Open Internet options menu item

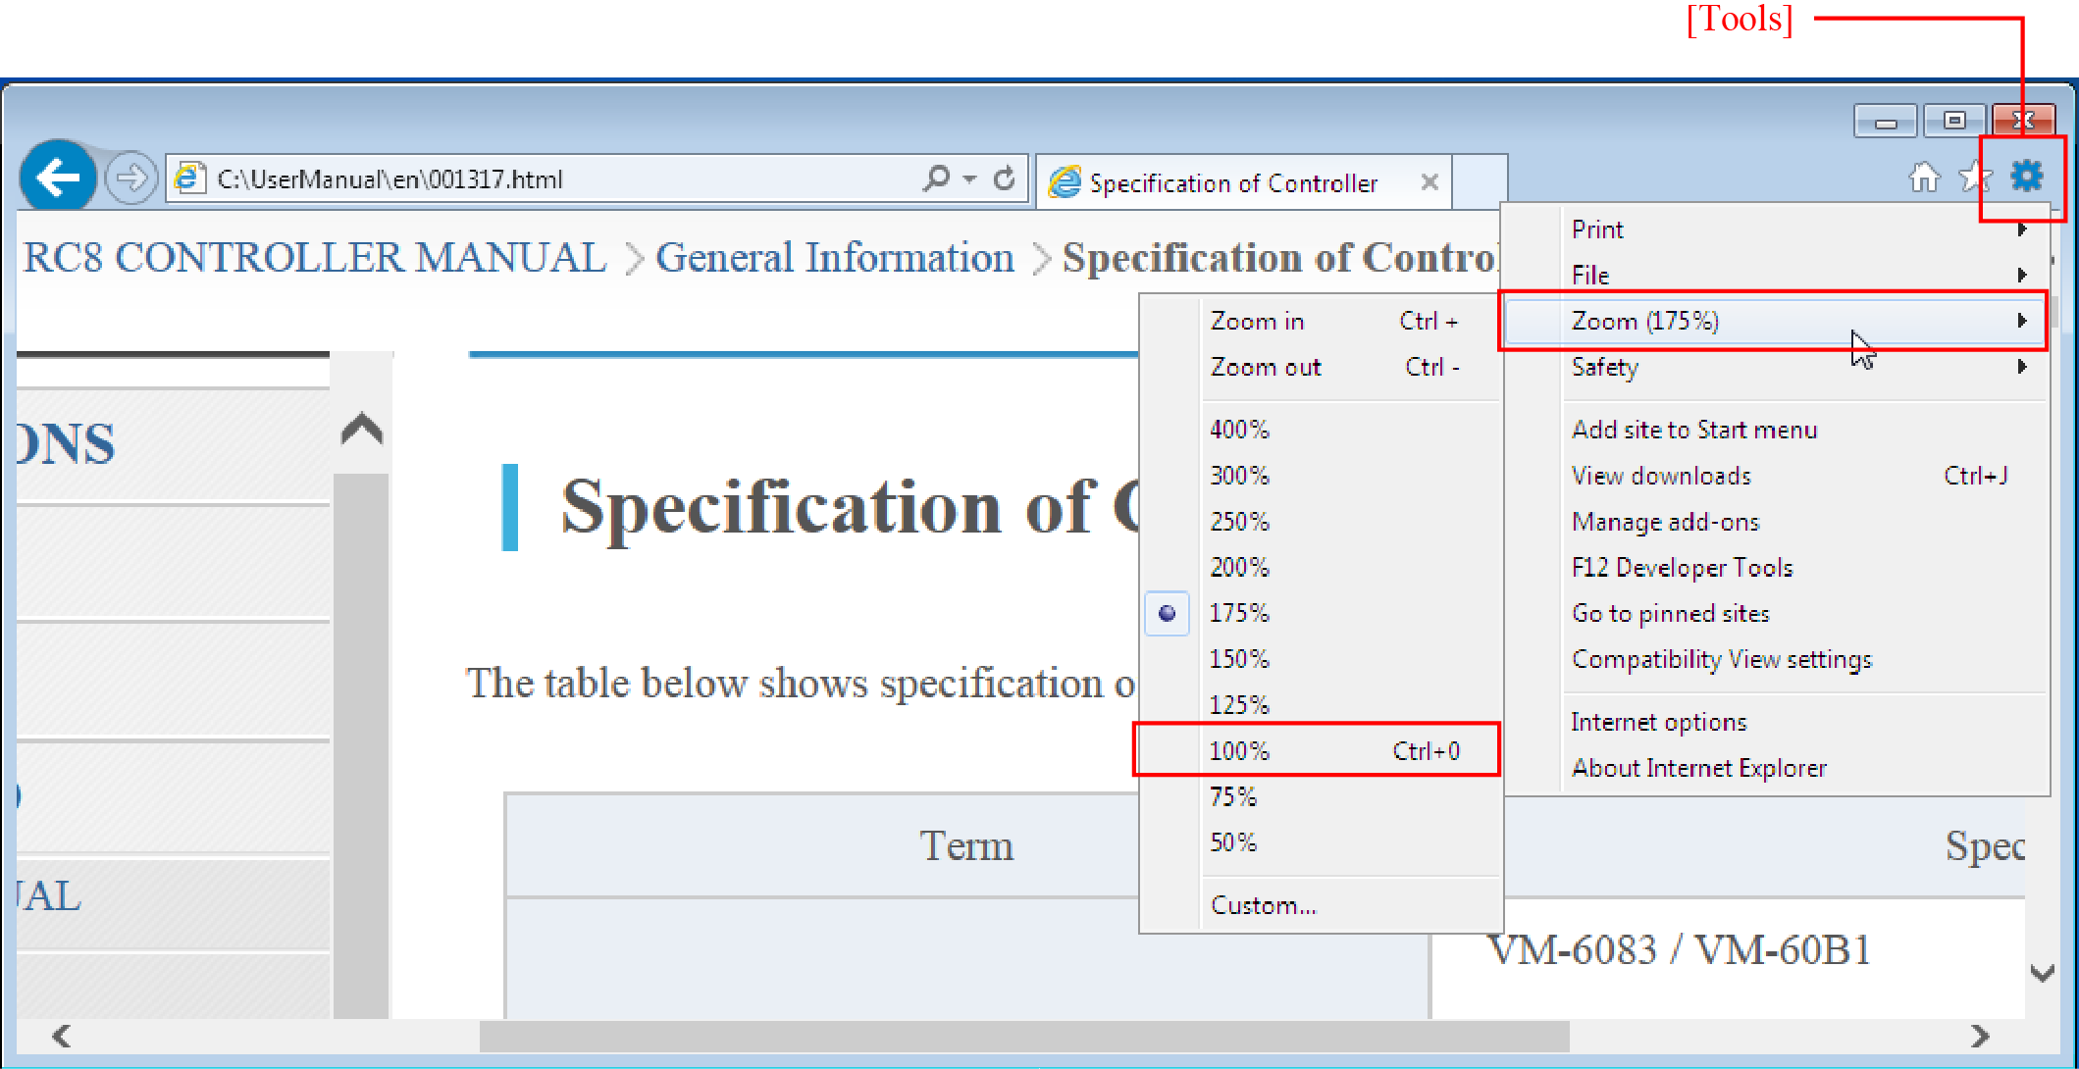pos(1658,722)
